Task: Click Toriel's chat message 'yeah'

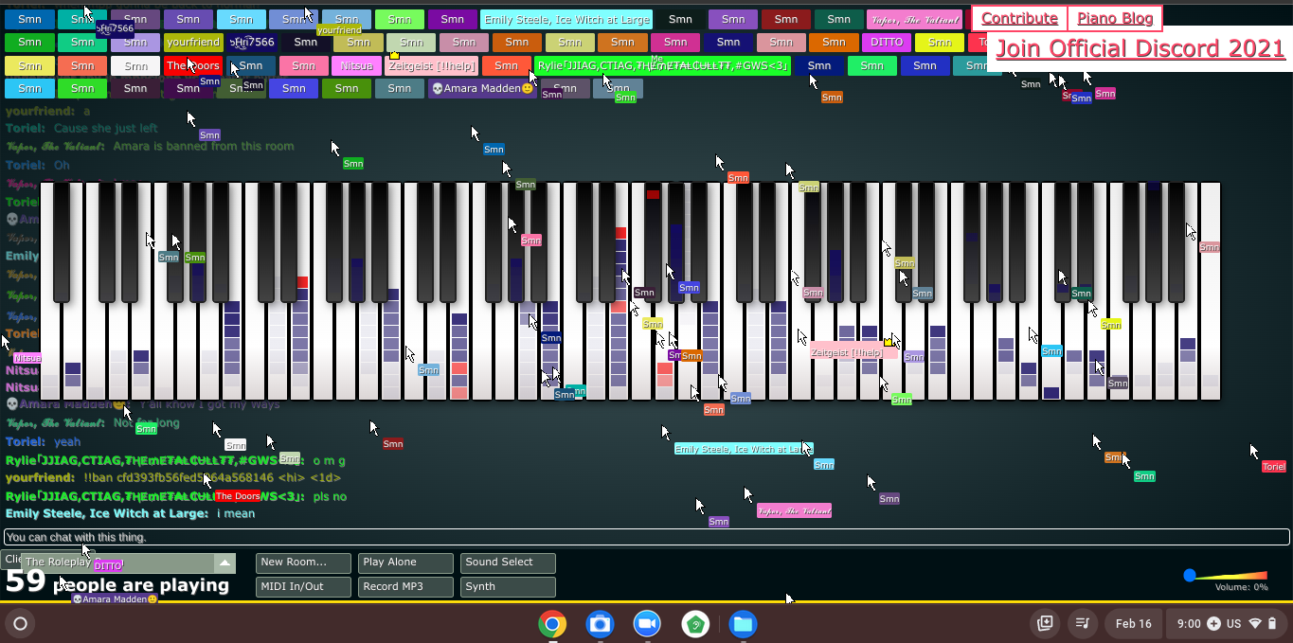Action: click(67, 441)
